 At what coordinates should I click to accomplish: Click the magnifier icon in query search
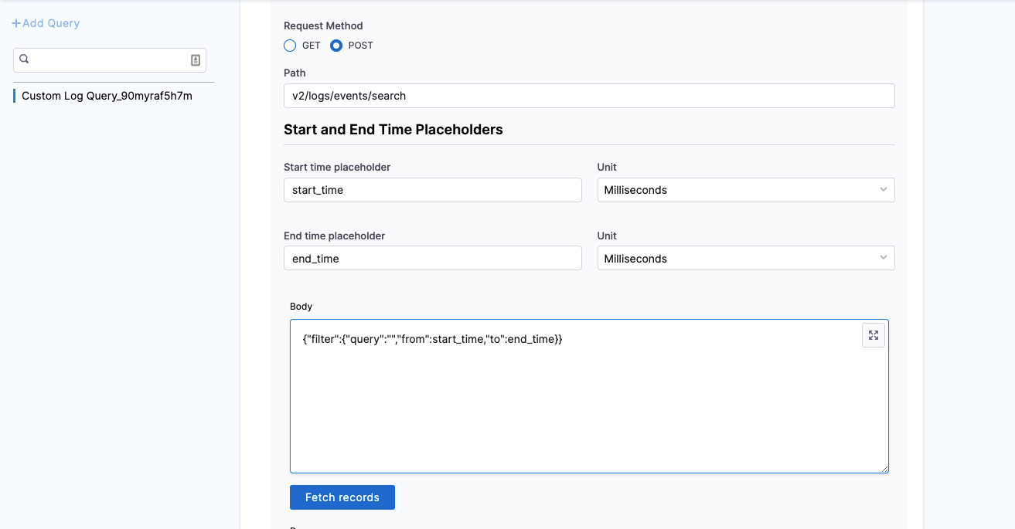pyautogui.click(x=24, y=59)
